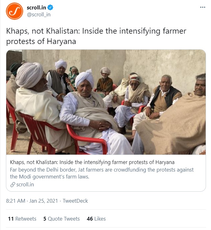The height and width of the screenshot is (230, 211).
Task: Open the three-dot more options menu
Action: [203, 8]
